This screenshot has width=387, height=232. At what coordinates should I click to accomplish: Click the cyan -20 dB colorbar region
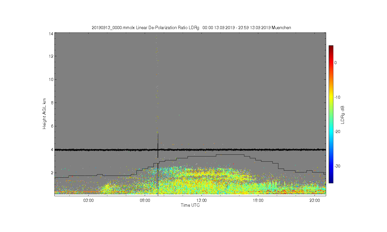tap(331, 131)
